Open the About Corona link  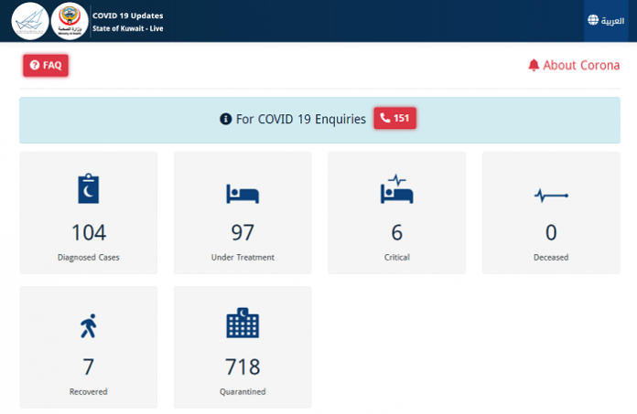pos(574,65)
